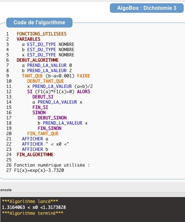Click the SINON keyword on line 16

(x=39, y=112)
